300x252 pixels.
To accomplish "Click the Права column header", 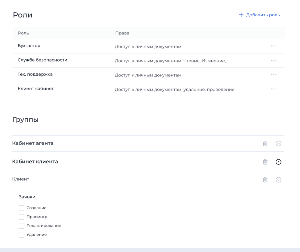I will 122,33.
